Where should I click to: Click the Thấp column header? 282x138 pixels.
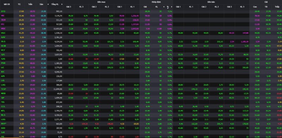277,7
